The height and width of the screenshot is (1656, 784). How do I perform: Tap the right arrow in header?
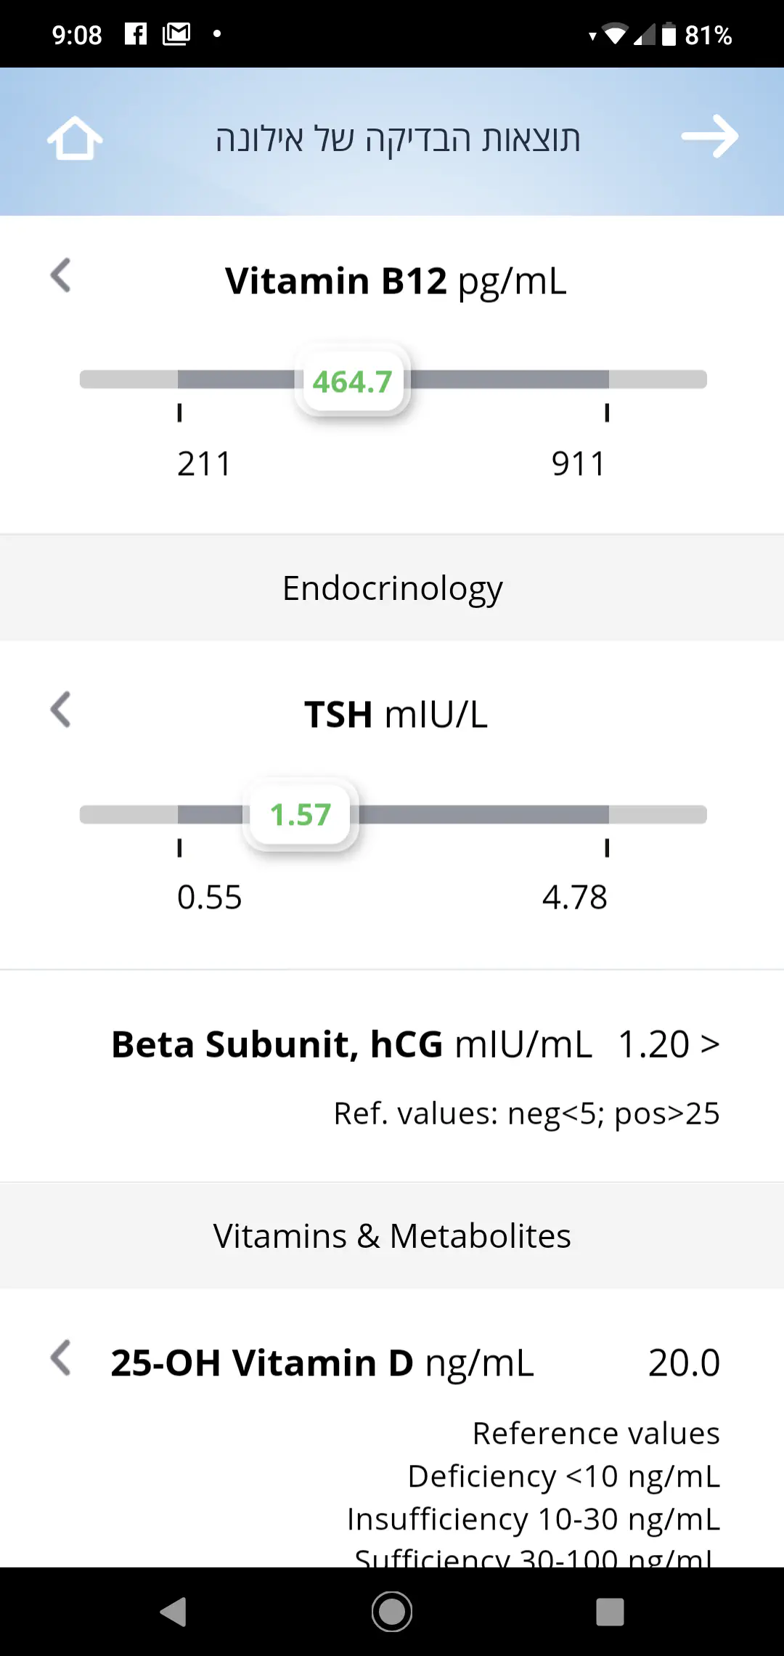[x=709, y=137]
